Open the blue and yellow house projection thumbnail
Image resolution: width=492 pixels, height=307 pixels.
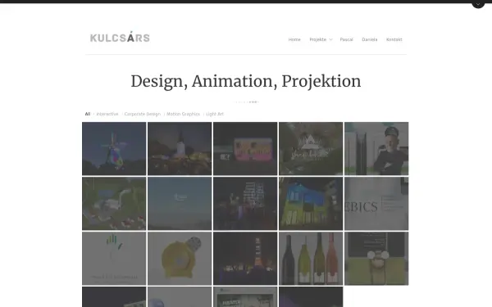(311, 204)
